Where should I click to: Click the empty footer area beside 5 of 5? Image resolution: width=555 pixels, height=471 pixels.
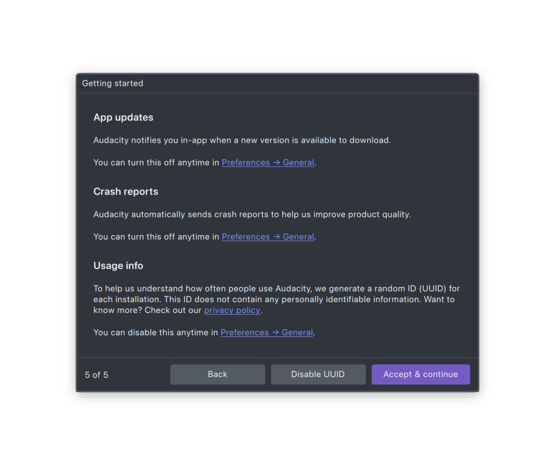tap(139, 375)
